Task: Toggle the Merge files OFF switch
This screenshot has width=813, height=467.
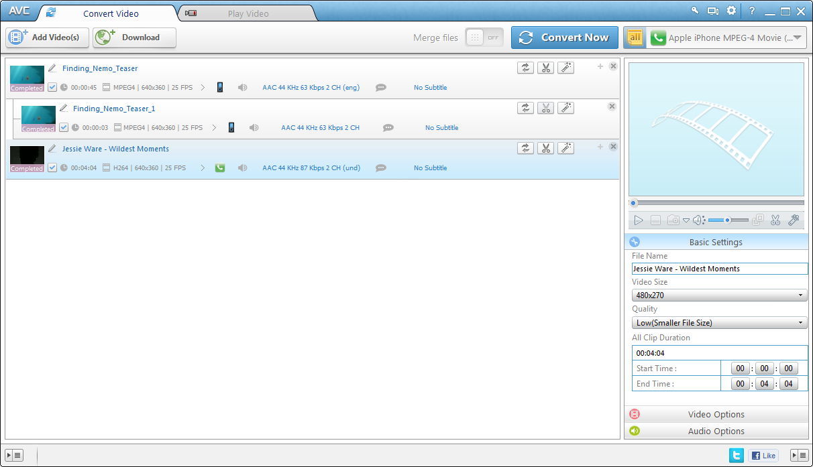Action: point(484,38)
